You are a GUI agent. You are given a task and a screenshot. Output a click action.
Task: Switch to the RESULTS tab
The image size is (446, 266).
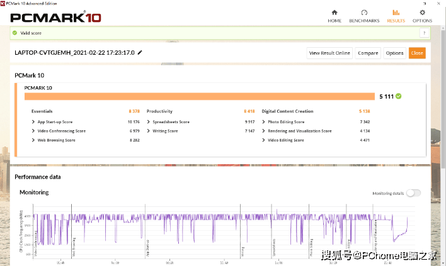(x=396, y=16)
